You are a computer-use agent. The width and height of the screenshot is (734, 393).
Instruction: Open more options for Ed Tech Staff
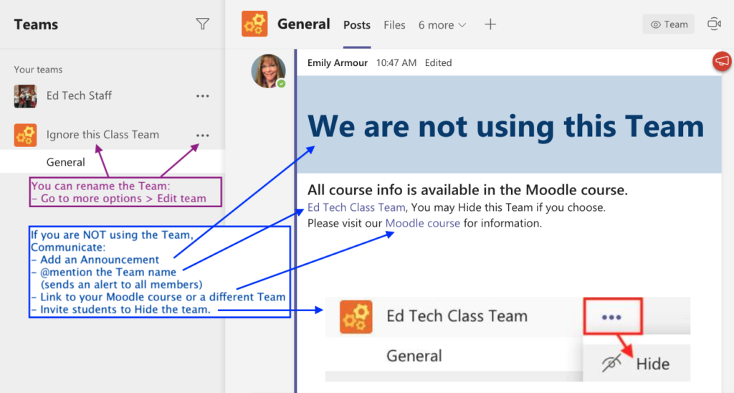203,96
